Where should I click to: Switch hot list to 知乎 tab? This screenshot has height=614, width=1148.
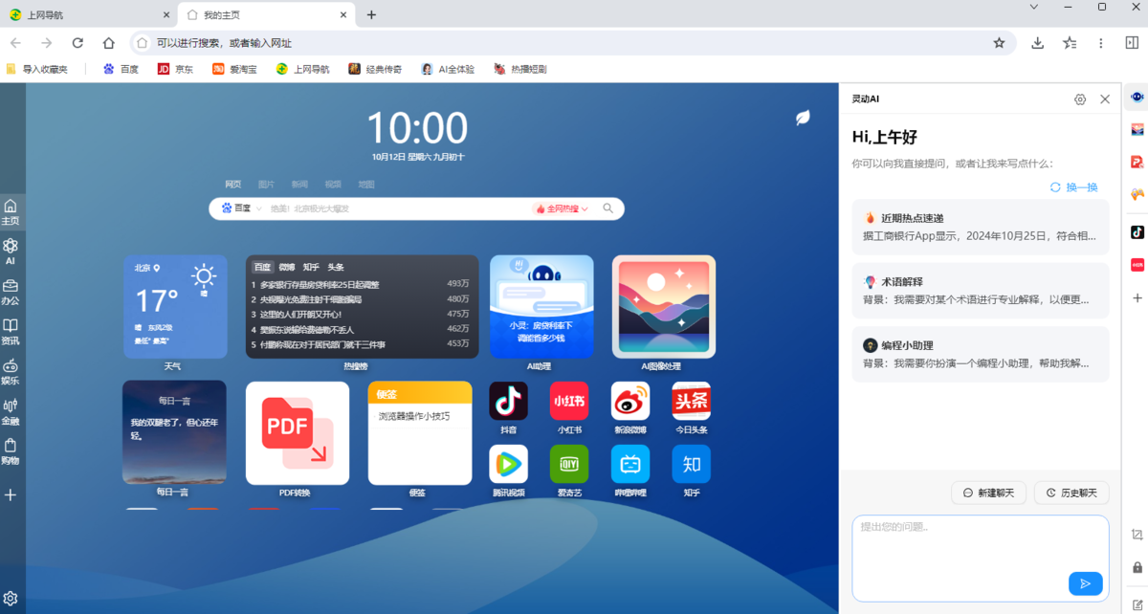point(311,267)
